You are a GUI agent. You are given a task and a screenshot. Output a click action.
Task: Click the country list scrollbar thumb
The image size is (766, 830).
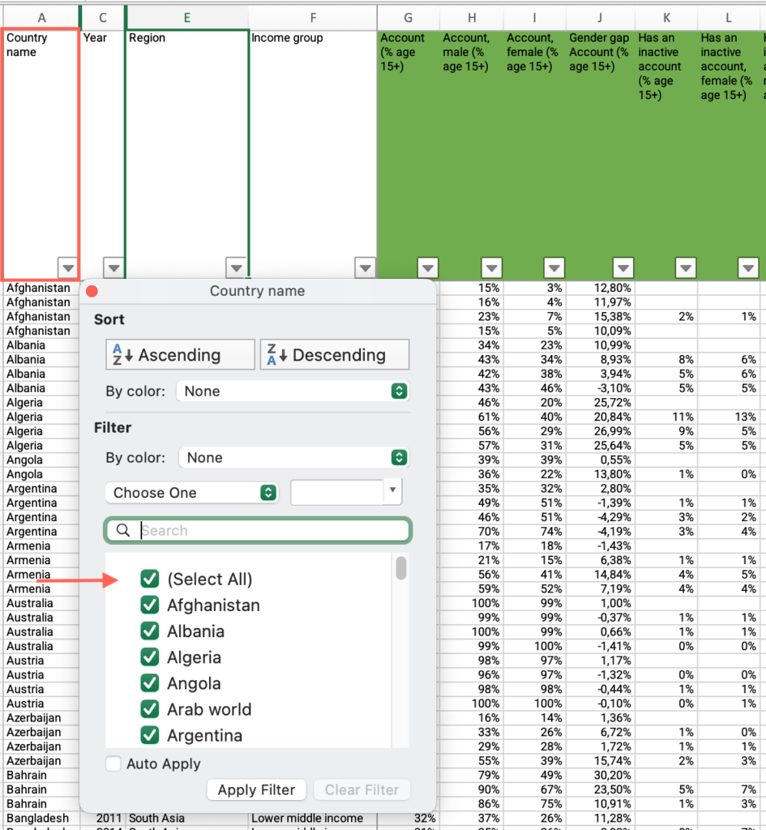(401, 568)
